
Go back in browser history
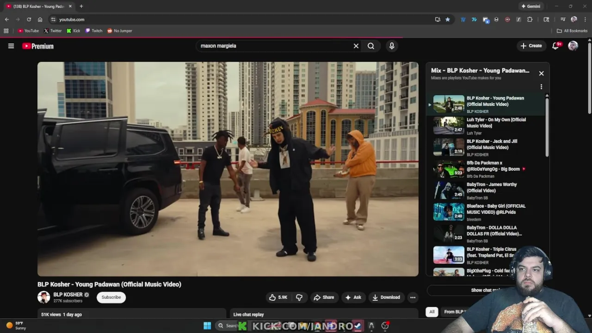pos(6,19)
